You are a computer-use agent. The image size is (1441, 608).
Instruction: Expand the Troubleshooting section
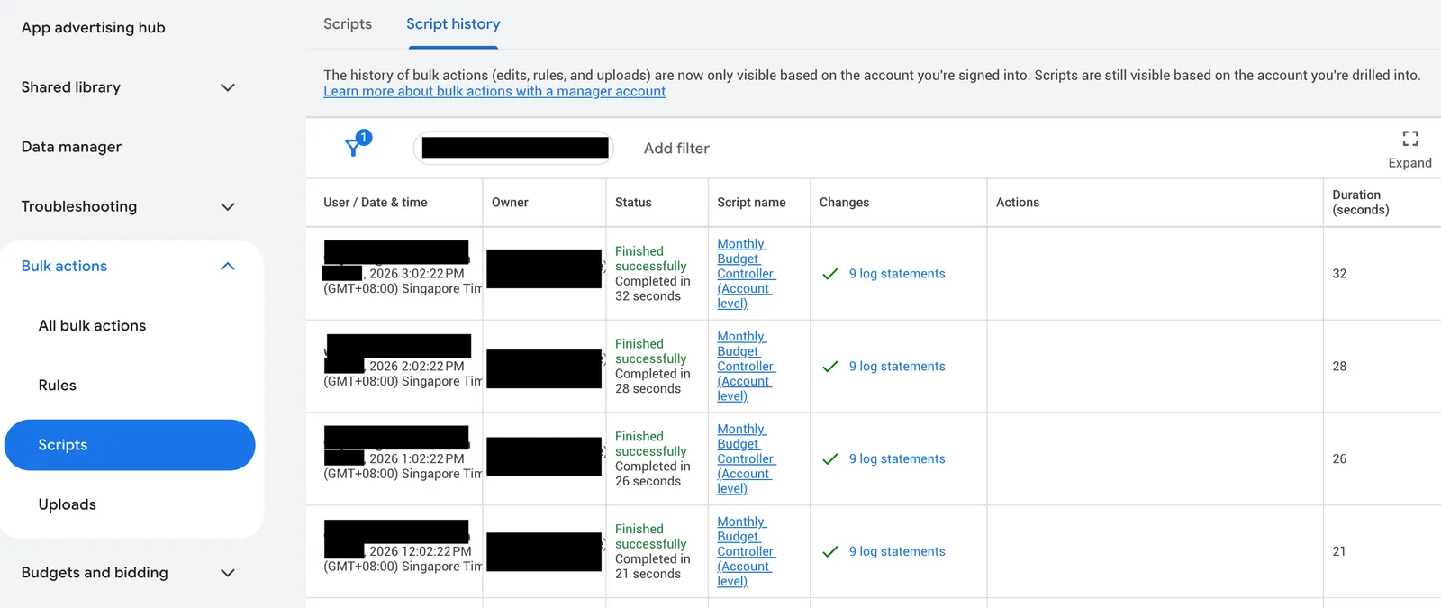228,206
